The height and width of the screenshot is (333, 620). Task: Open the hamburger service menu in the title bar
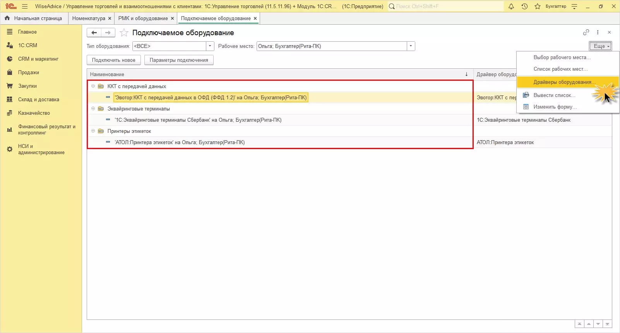(25, 6)
